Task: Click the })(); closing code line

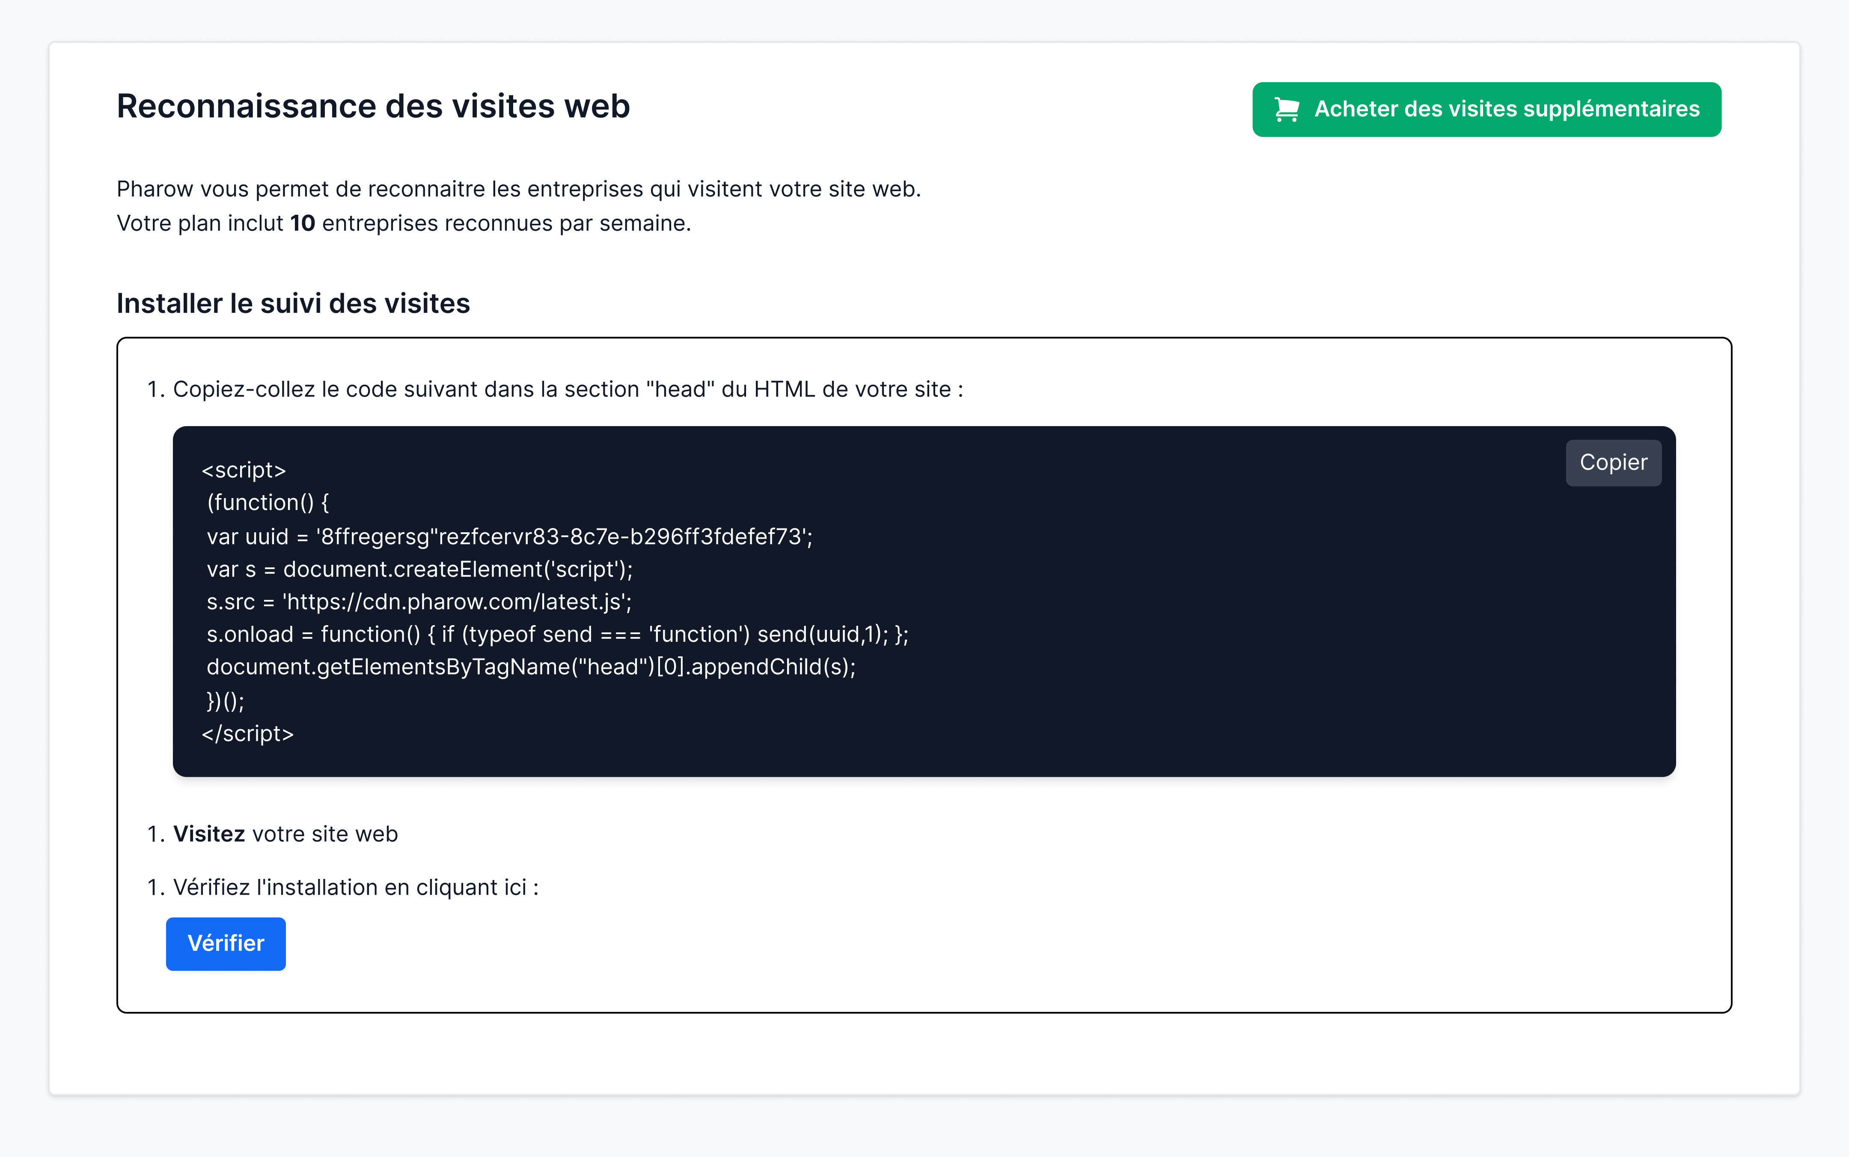Action: pos(225,701)
